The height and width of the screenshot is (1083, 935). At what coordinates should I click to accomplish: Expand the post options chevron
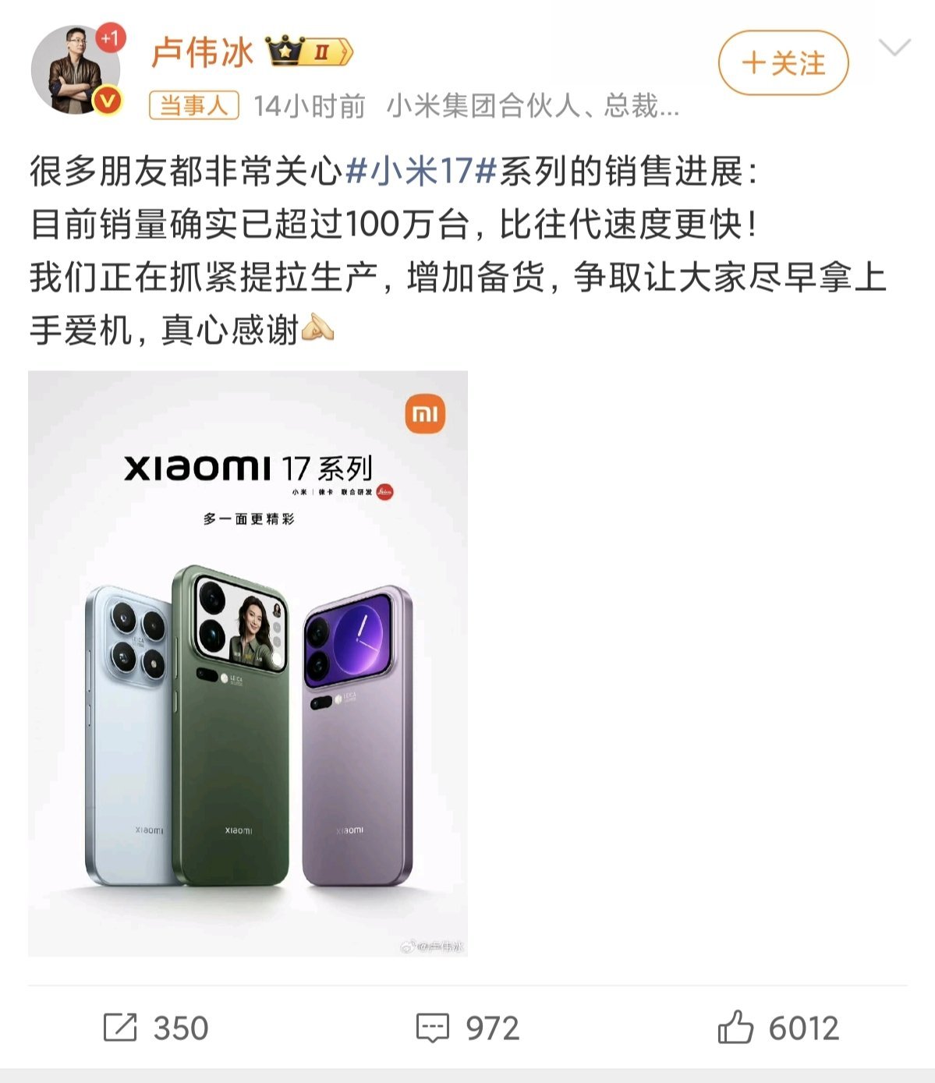[894, 48]
